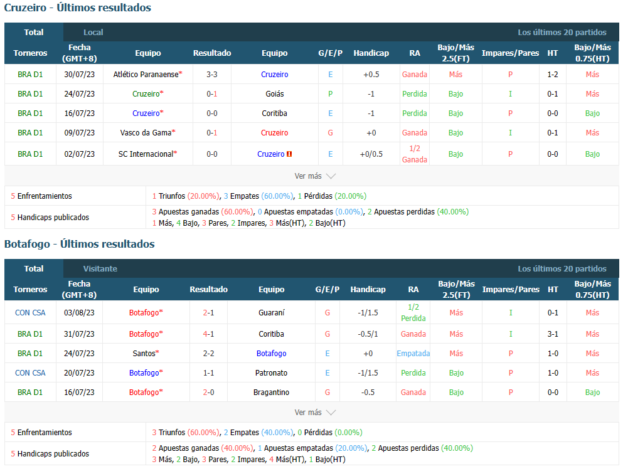
Task: Switch to the Visitante tab
Action: tap(100, 268)
